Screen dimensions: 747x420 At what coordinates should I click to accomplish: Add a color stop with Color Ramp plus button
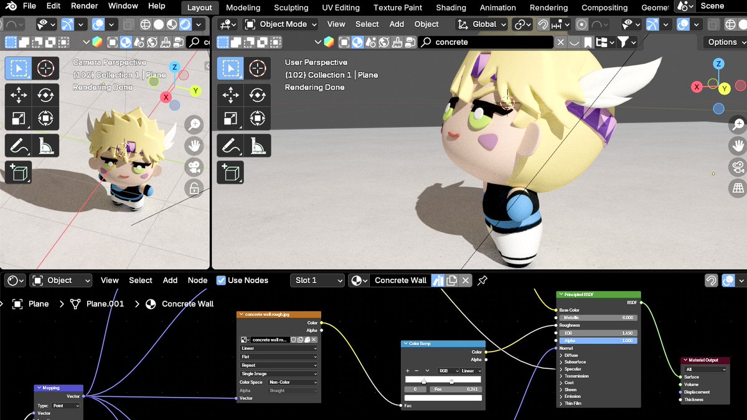pyautogui.click(x=408, y=371)
